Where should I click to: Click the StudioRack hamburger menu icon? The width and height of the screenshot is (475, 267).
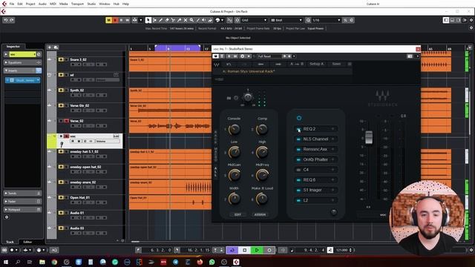click(x=350, y=64)
